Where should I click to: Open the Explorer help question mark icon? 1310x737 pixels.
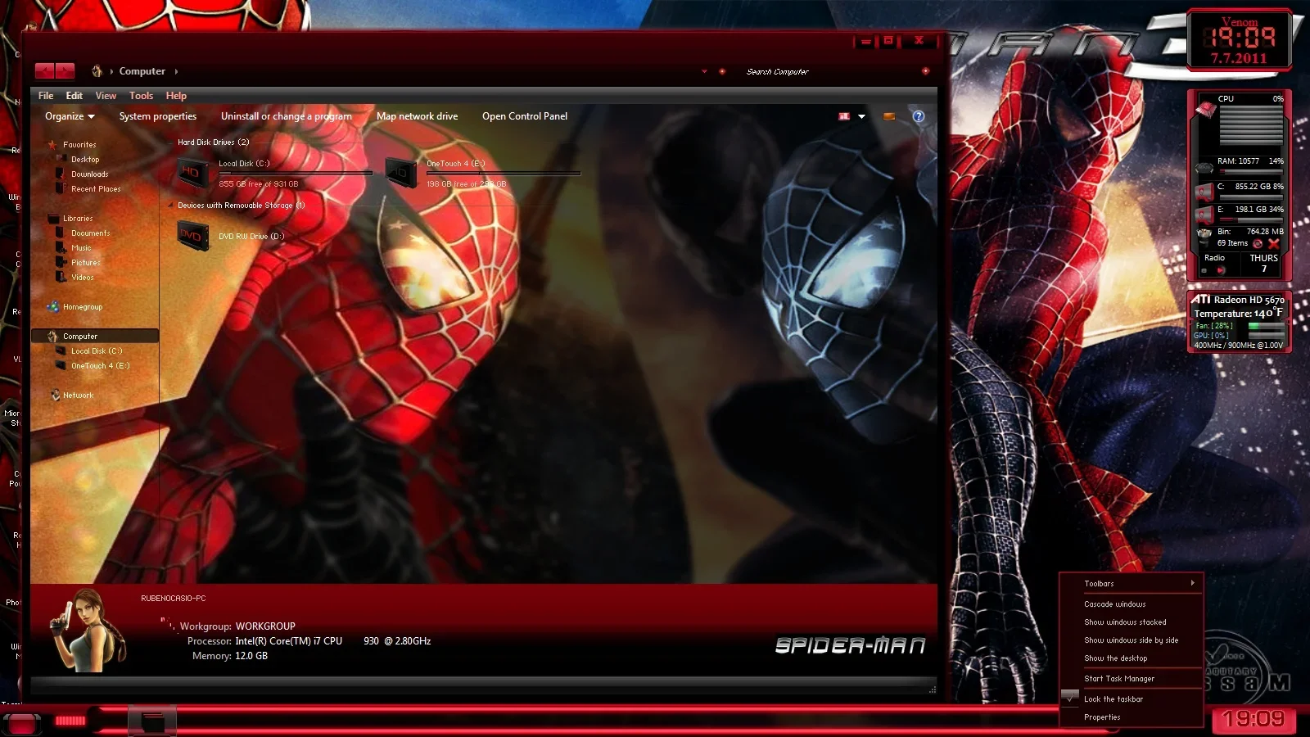[x=919, y=116]
